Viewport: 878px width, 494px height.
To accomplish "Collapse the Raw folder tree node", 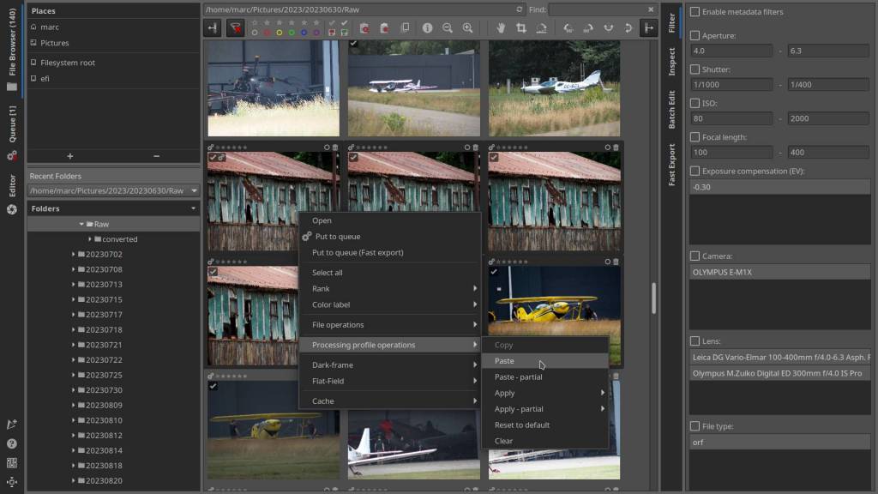I will (x=81, y=224).
